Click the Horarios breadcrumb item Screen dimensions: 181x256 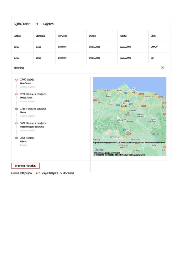coord(68,173)
